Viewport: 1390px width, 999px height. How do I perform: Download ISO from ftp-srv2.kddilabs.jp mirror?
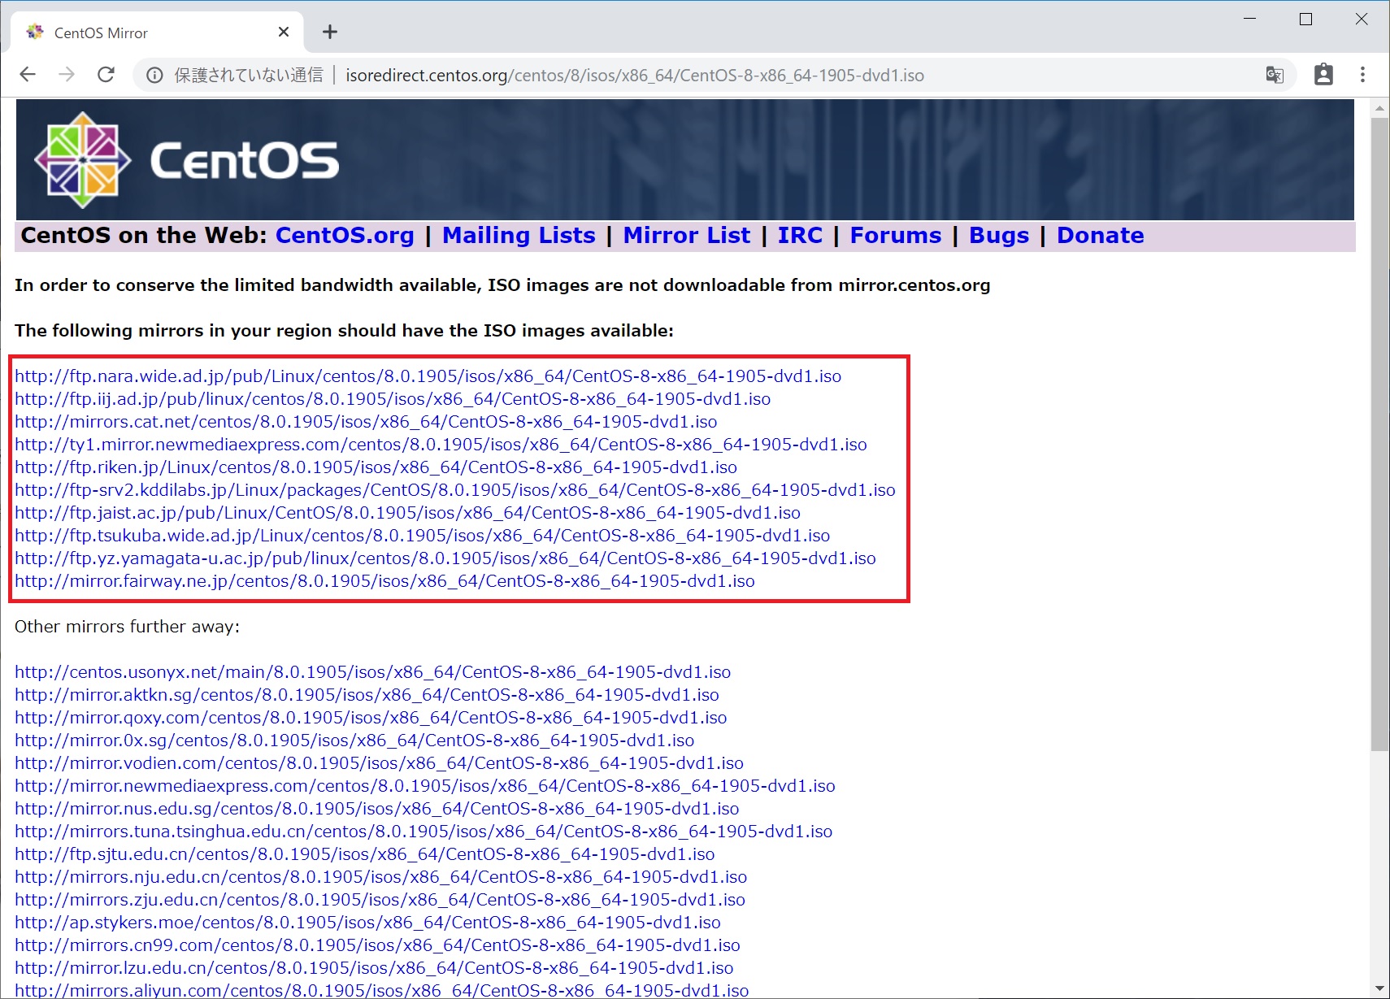(455, 490)
